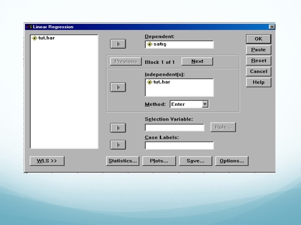Reset the dialog settings
Screen dimensions: 301x225
point(258,61)
